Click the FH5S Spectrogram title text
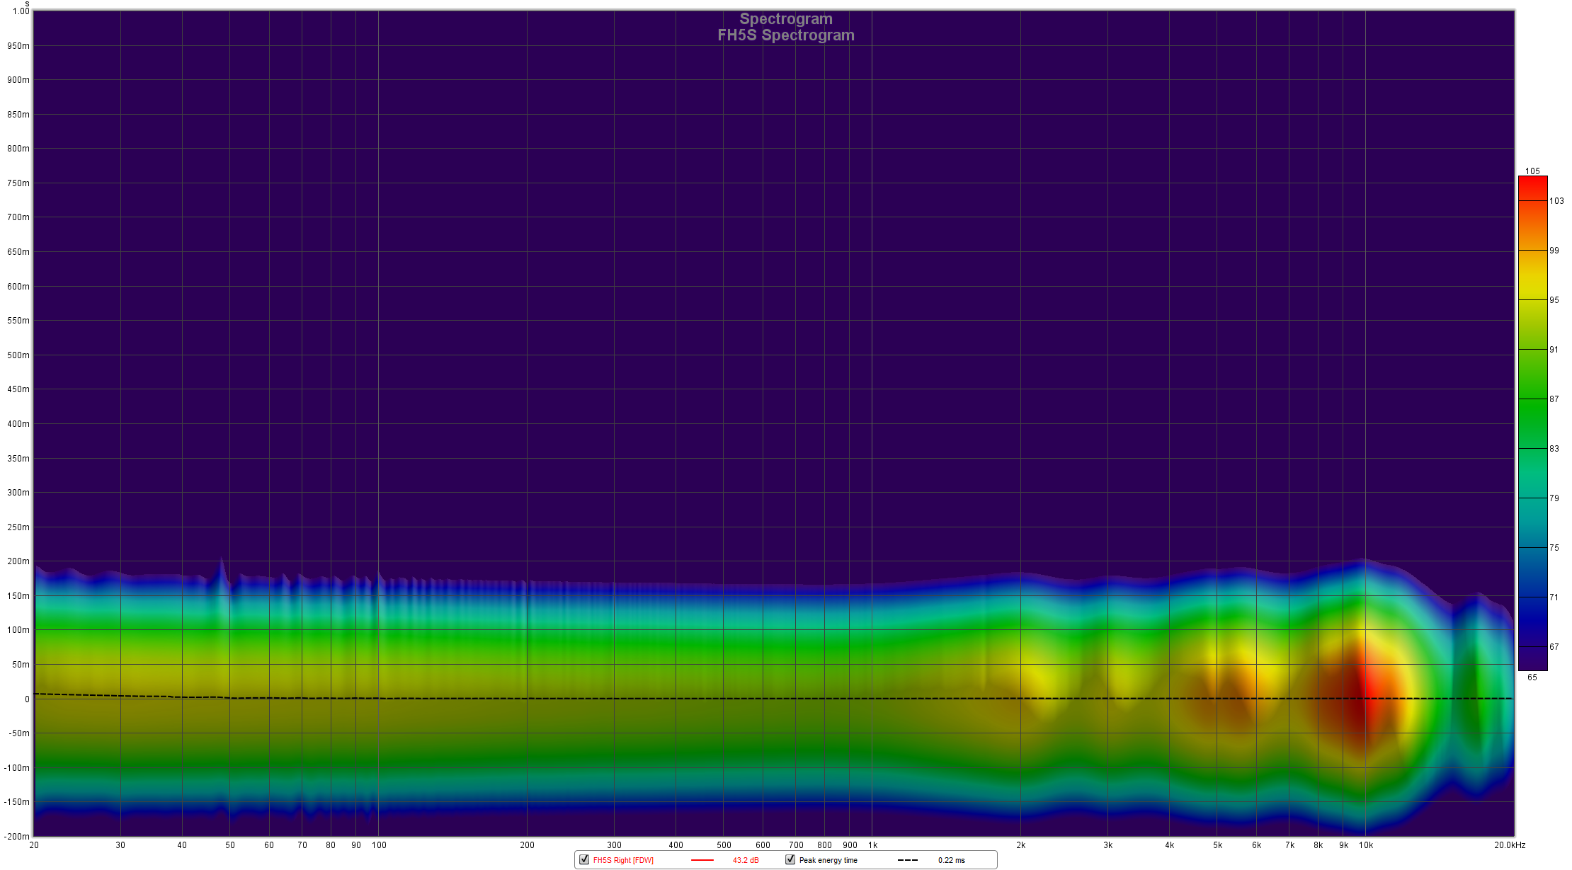The height and width of the screenshot is (870, 1572). pyautogui.click(x=786, y=35)
